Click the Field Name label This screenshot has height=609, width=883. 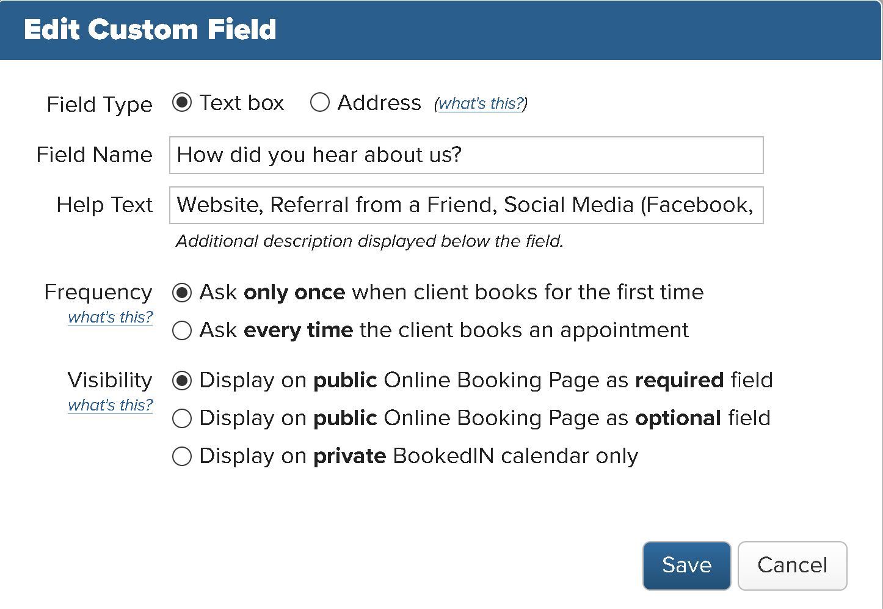tap(95, 155)
